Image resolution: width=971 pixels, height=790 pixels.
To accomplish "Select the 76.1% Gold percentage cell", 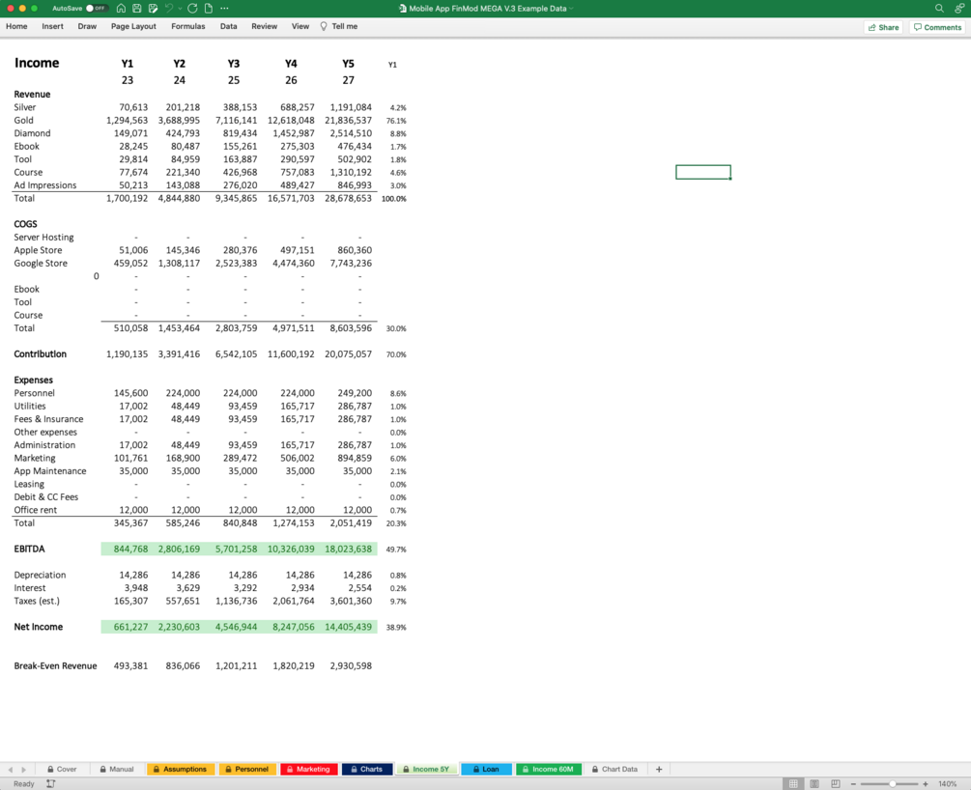I will pyautogui.click(x=396, y=121).
